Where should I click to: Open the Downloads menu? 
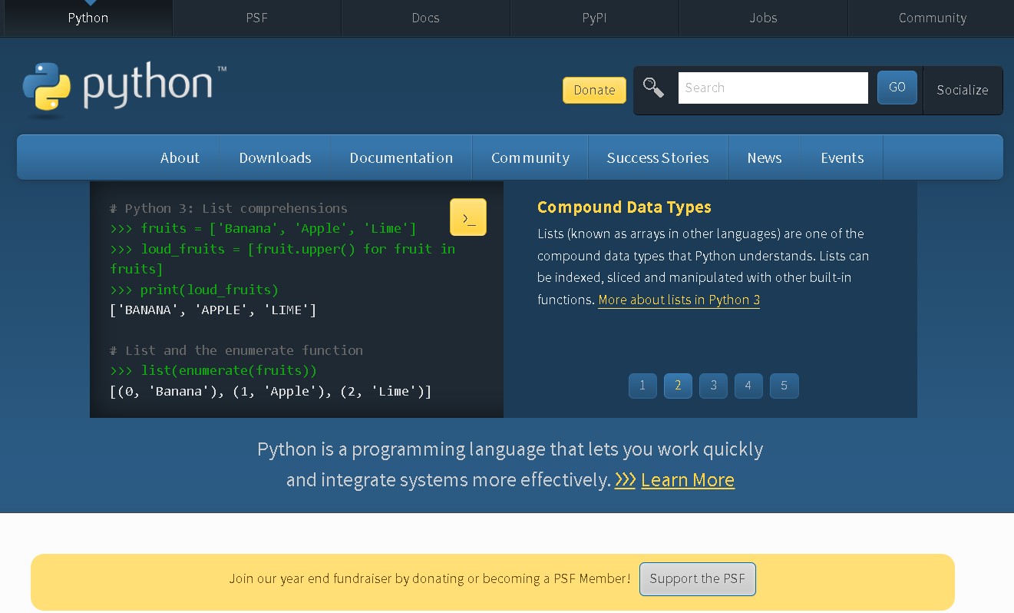(275, 157)
